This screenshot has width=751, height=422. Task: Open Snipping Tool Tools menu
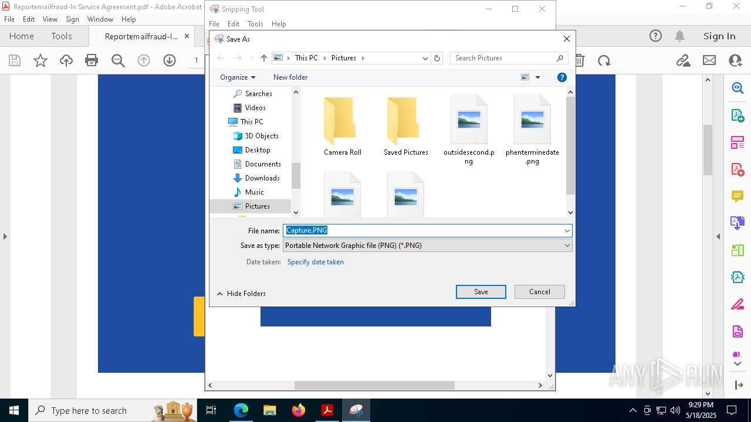click(255, 24)
